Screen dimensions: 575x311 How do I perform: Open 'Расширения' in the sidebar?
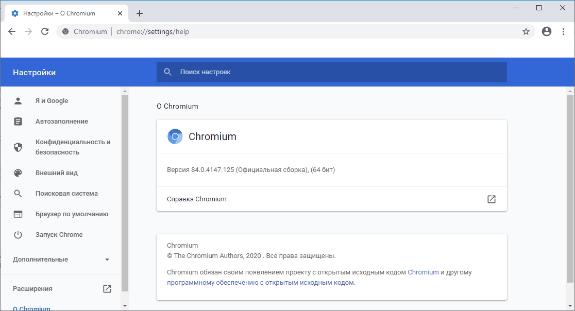32,289
